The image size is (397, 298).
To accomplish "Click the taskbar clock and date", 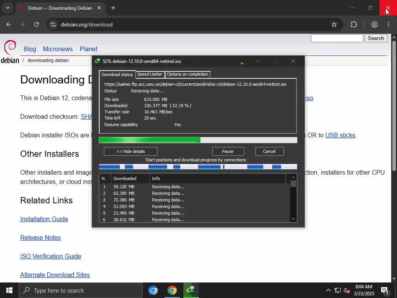I will coord(364,290).
